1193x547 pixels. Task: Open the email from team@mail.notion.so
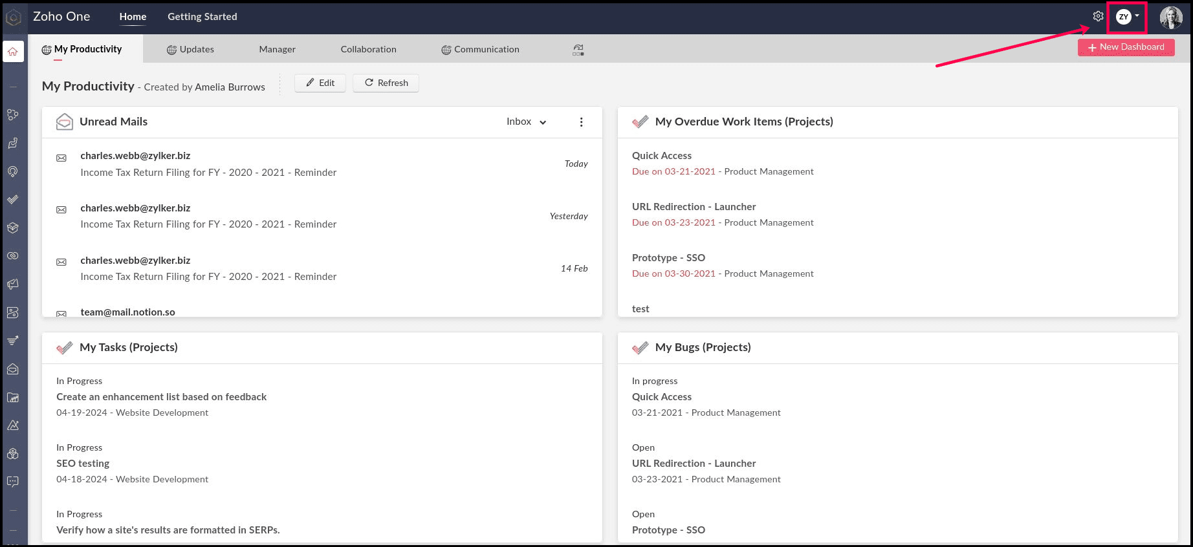[x=128, y=312]
